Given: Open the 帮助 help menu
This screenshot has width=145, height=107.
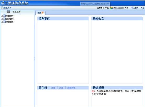Looking at the screenshot, I should (142, 8).
